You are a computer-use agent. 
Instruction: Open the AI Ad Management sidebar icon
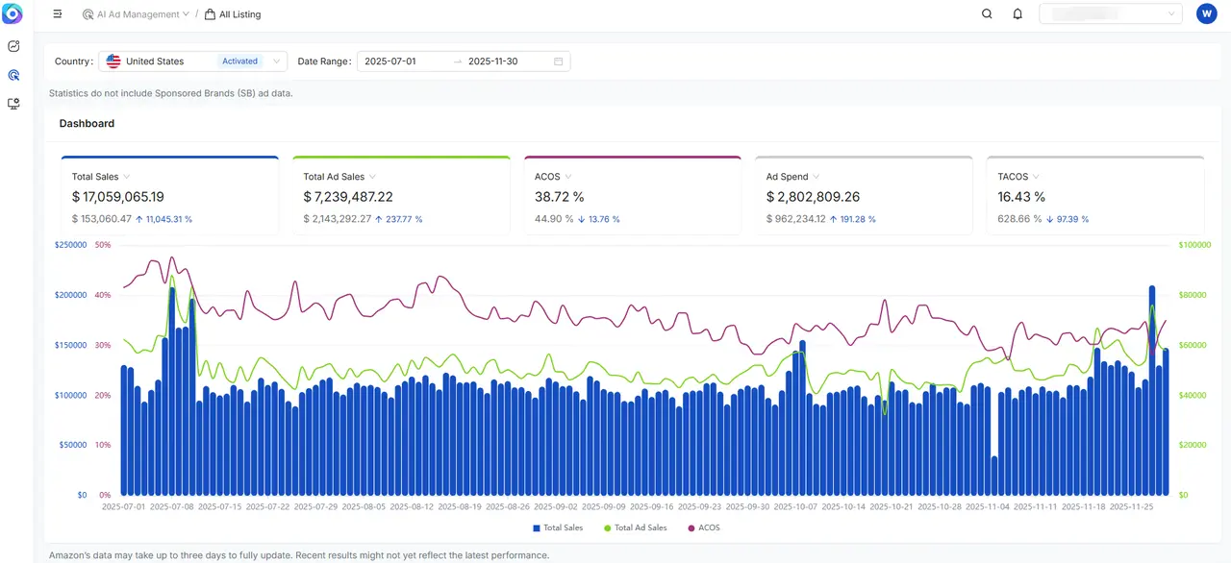13,75
